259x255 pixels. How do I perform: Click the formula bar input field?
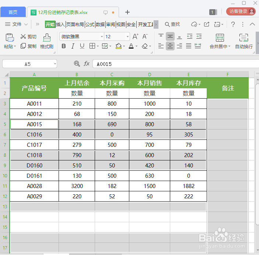click(x=176, y=64)
